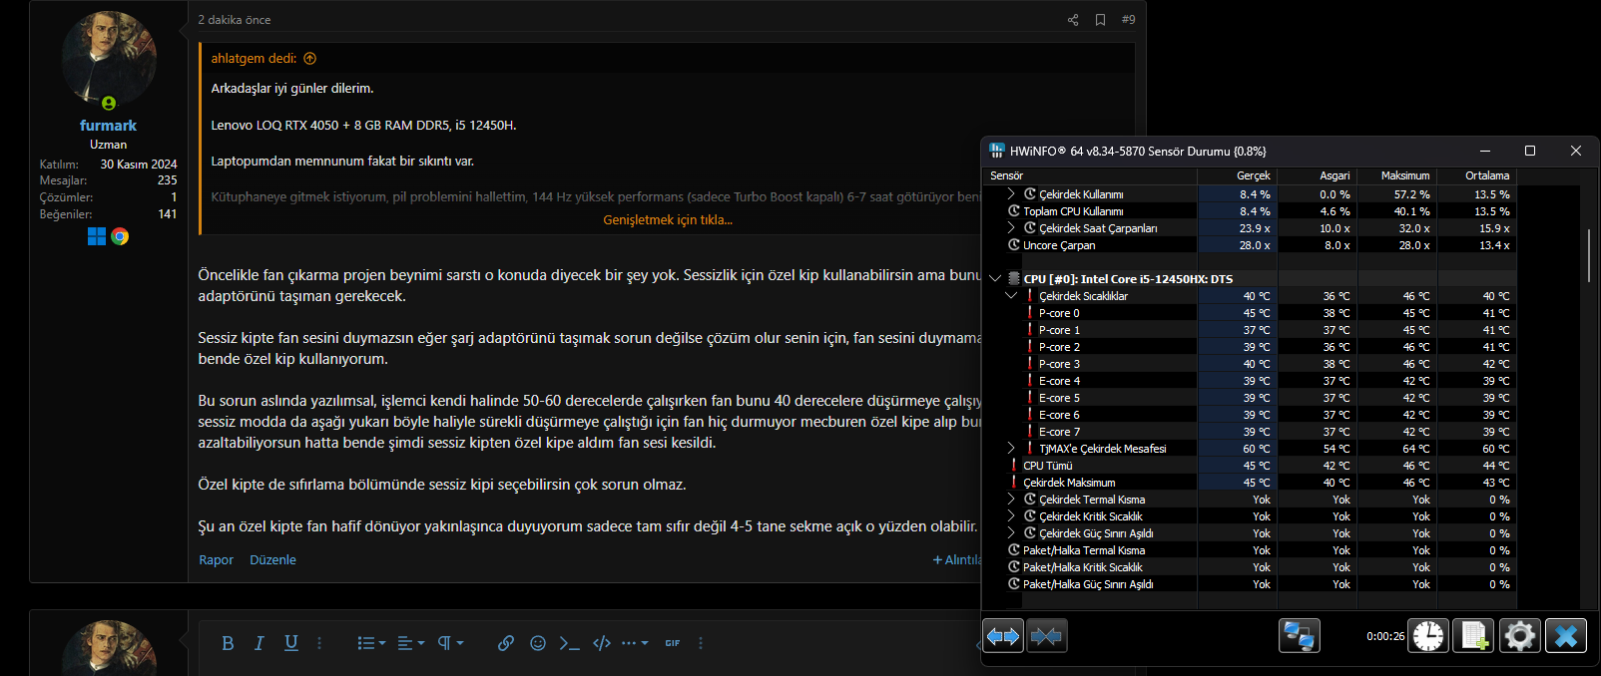
Task: Click the HWiNFO vertical scrollbar thumb
Action: click(1588, 255)
